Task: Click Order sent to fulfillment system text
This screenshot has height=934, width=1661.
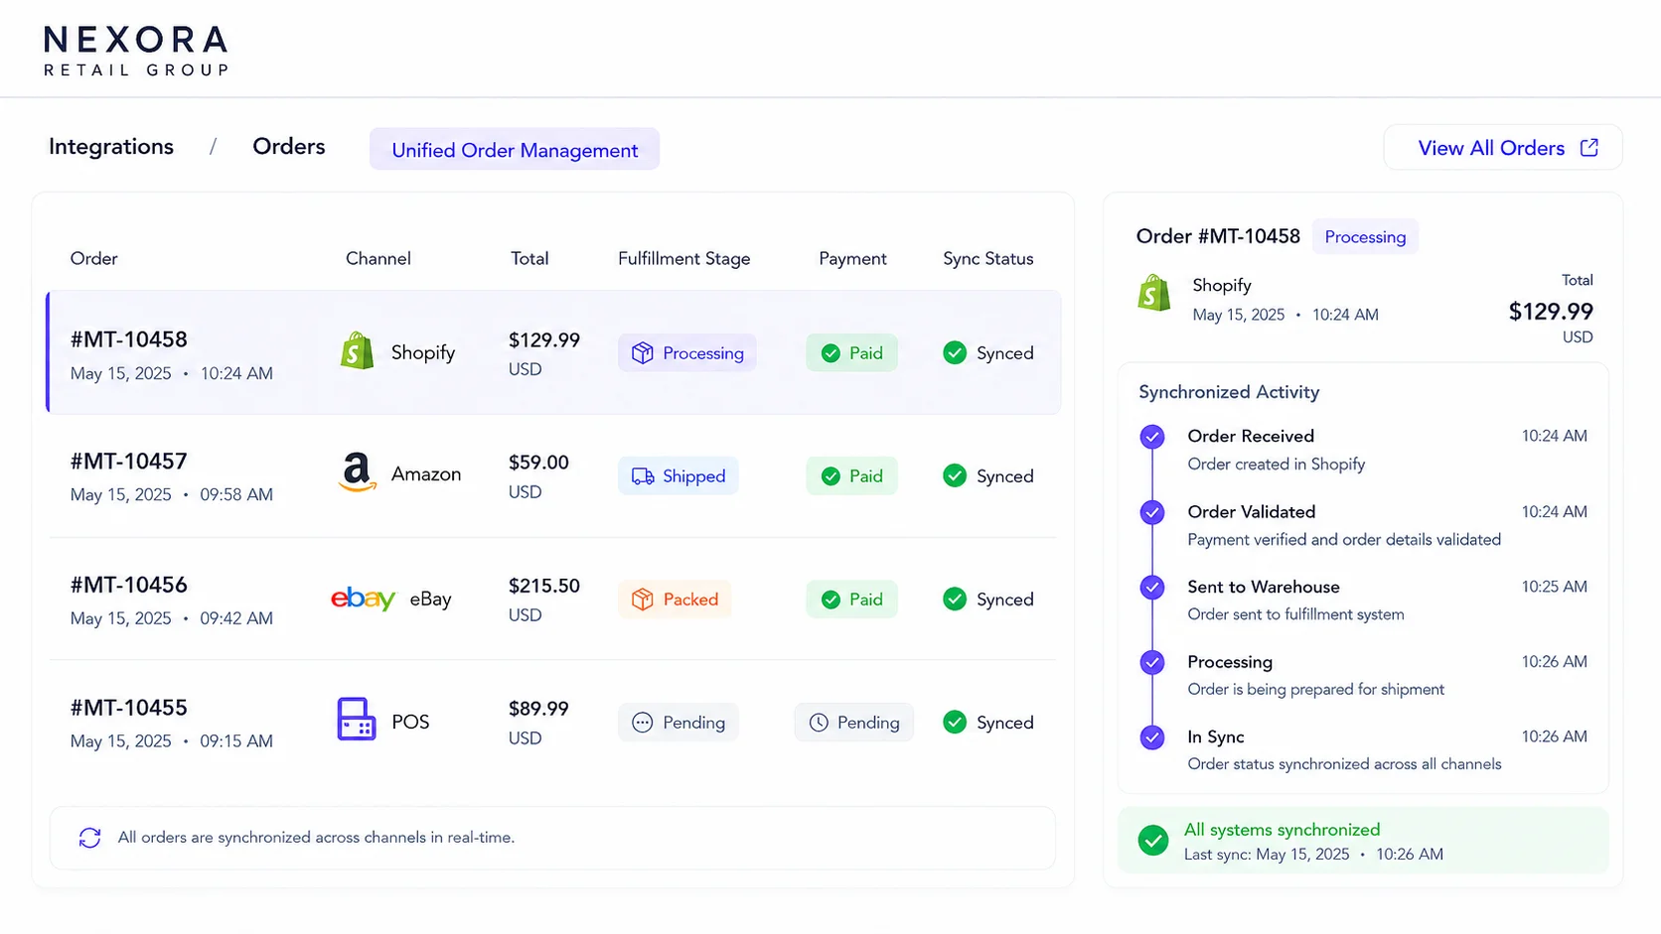Action: coord(1295,614)
